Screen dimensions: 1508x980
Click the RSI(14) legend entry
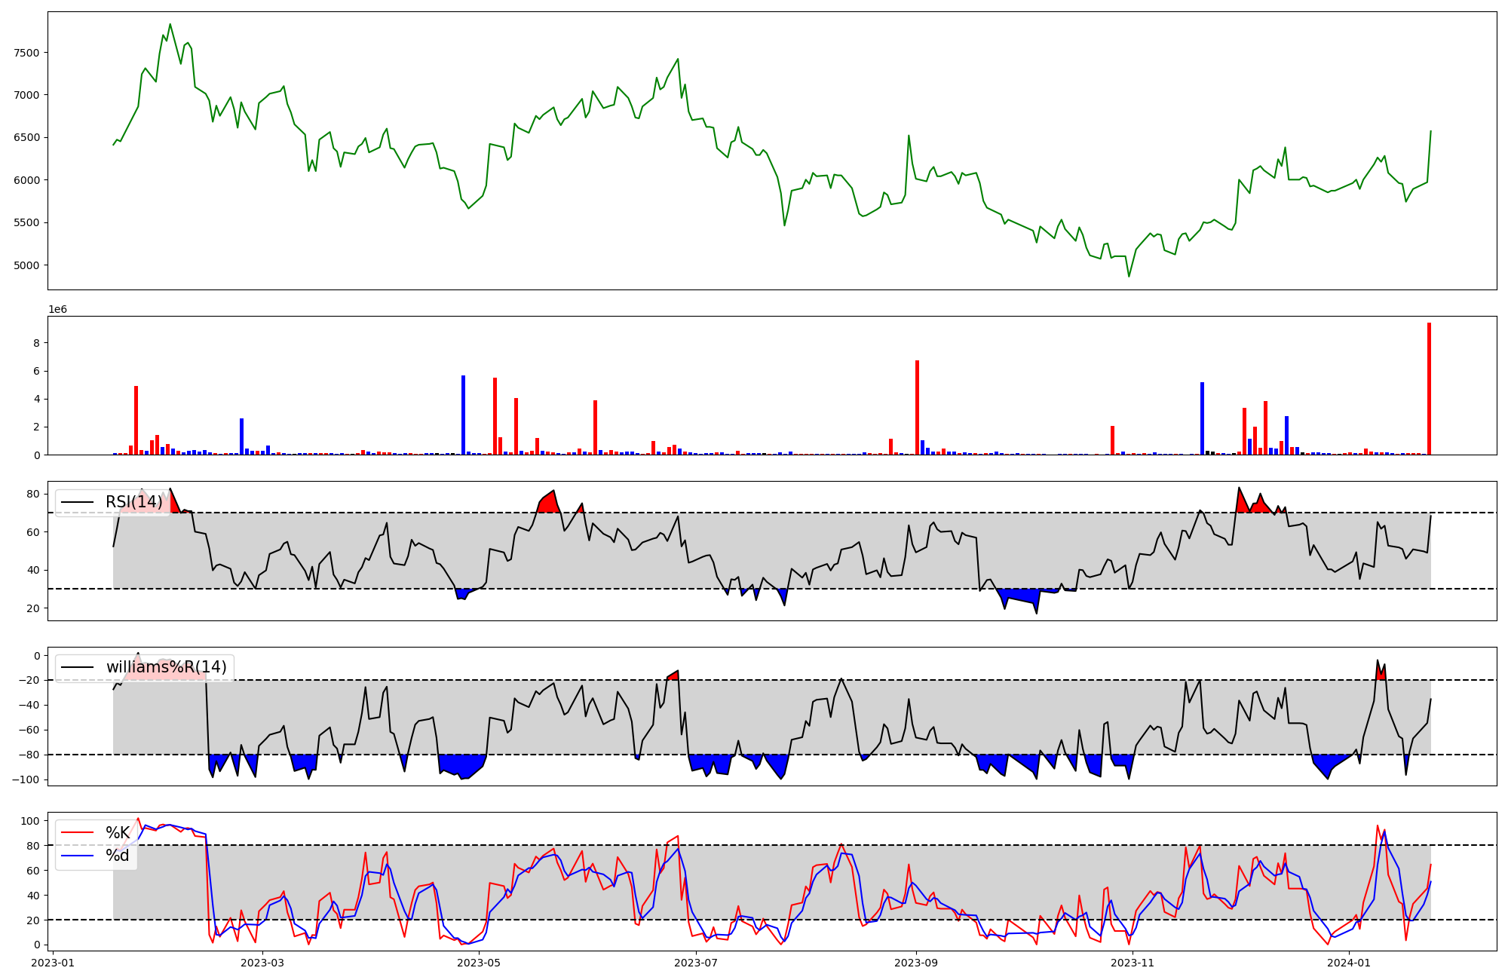click(133, 502)
